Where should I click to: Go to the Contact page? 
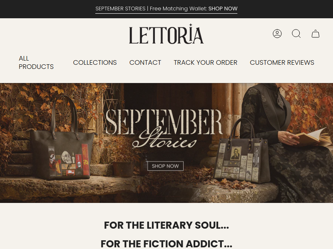[x=145, y=63]
